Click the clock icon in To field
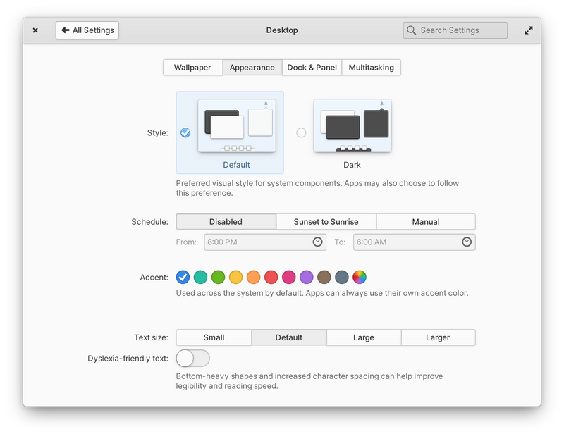This screenshot has width=564, height=434. point(467,242)
